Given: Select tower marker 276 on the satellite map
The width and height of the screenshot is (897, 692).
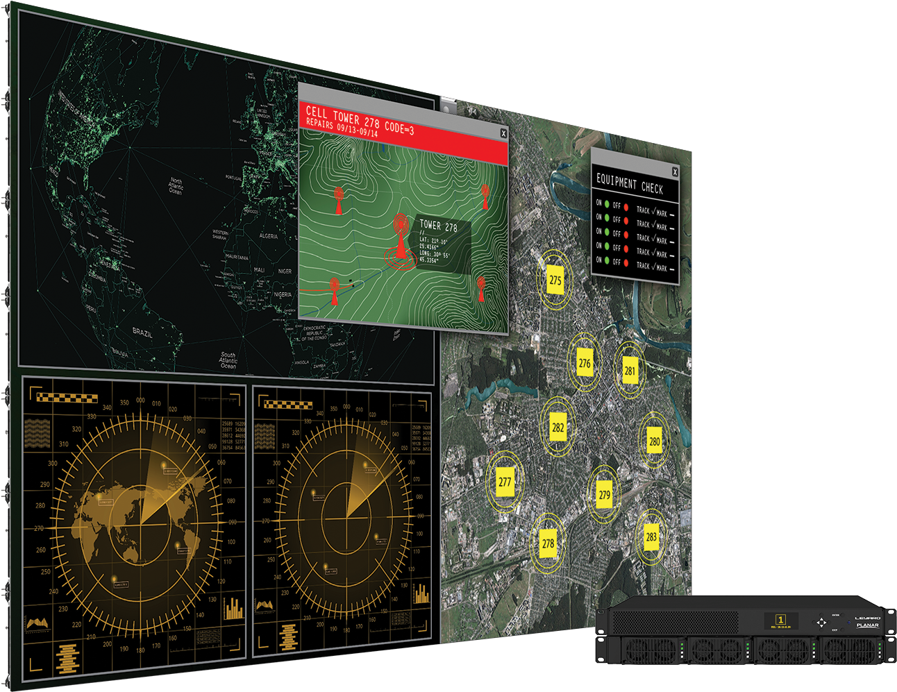Looking at the screenshot, I should pyautogui.click(x=585, y=362).
